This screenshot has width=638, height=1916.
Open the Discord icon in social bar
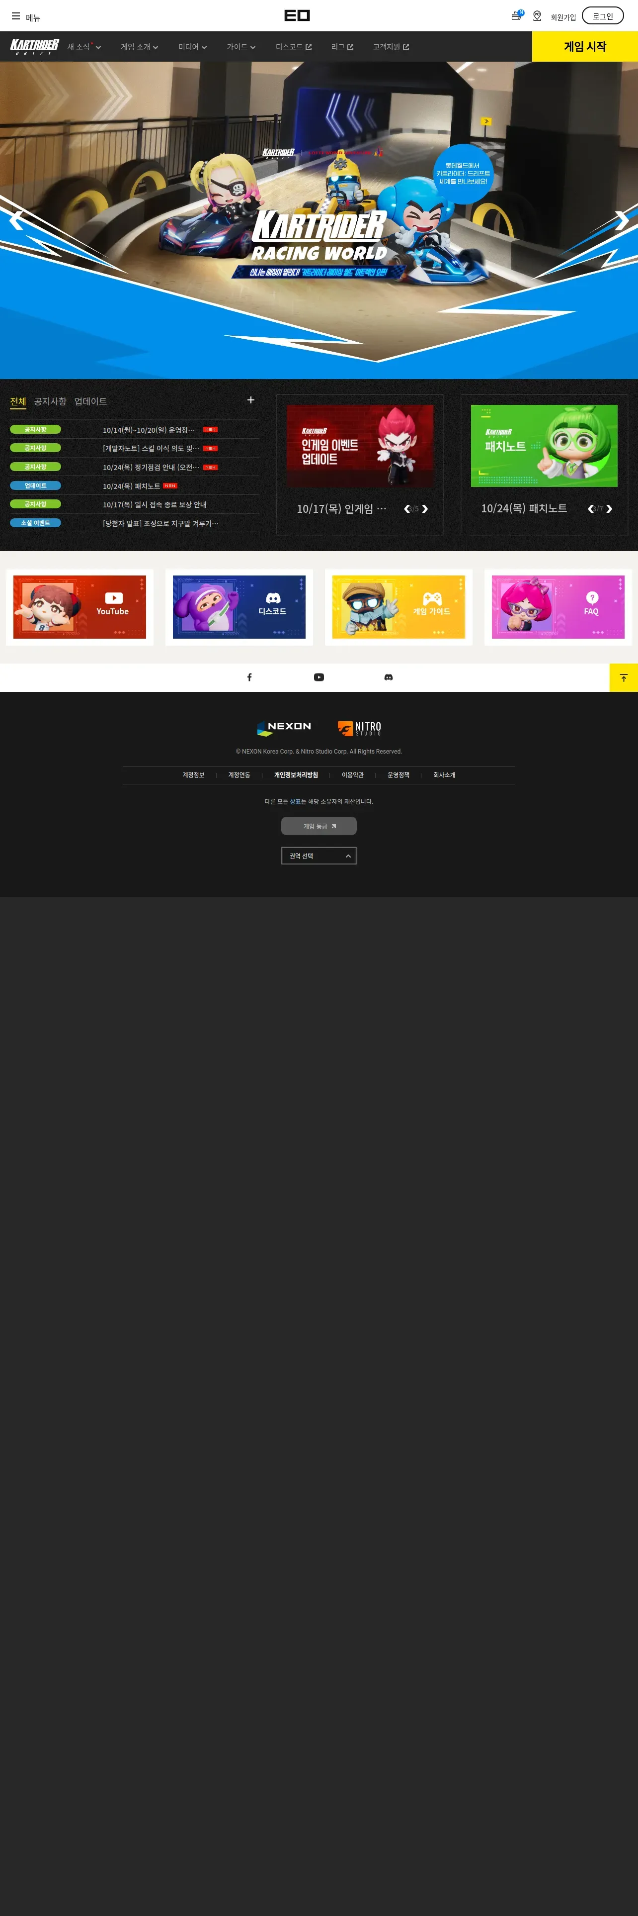coord(389,677)
